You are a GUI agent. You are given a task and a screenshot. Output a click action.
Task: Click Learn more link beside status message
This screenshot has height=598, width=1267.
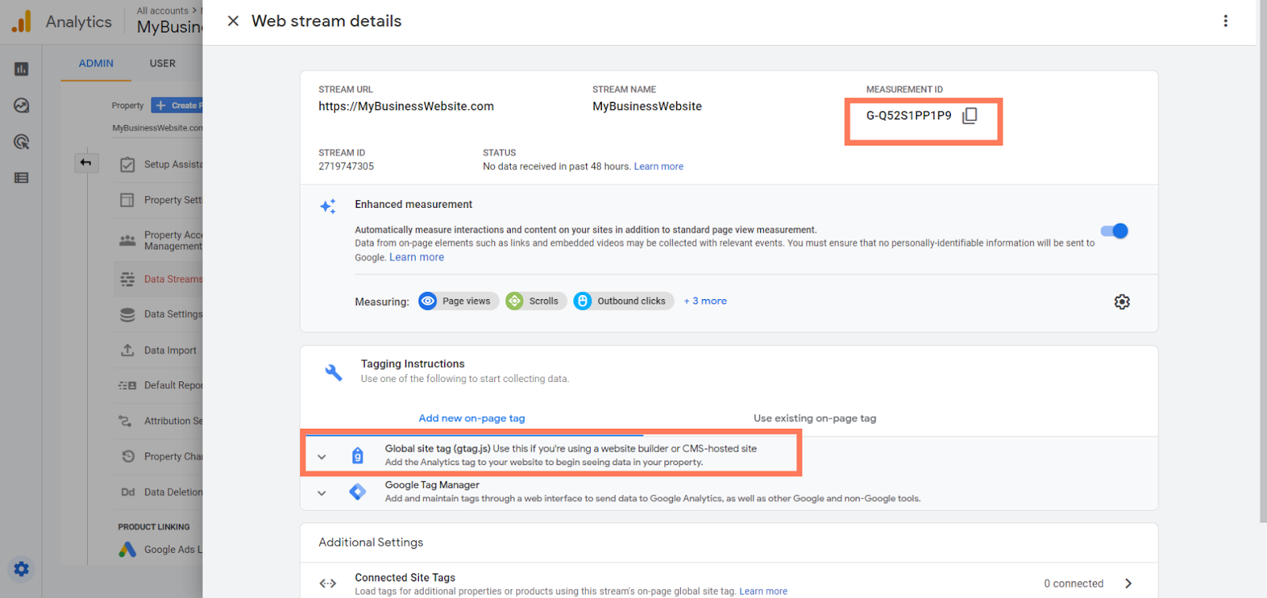click(658, 167)
